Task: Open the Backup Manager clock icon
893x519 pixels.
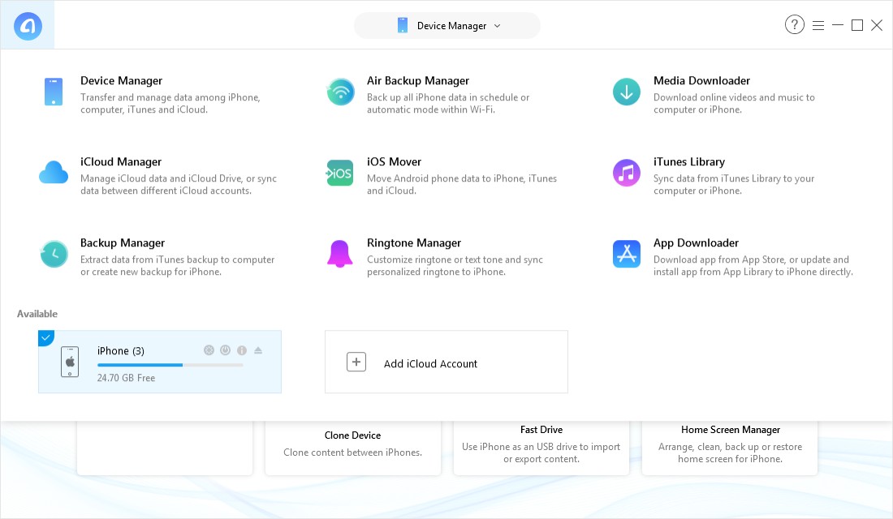Action: pos(54,254)
